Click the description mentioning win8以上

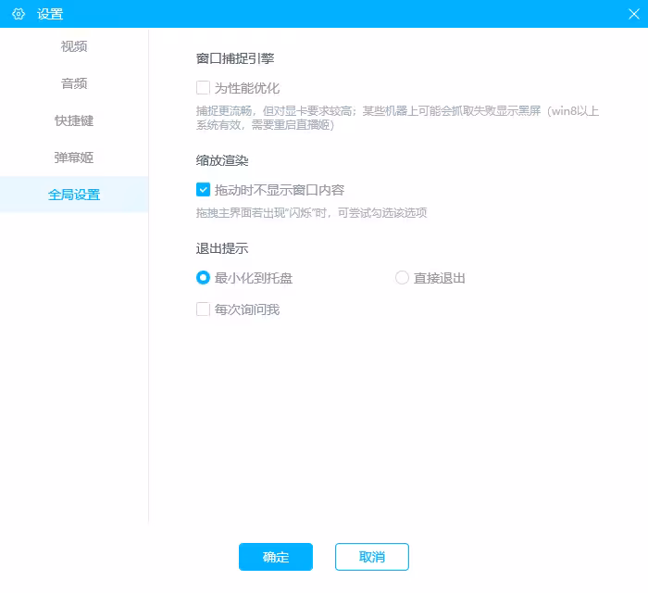397,118
